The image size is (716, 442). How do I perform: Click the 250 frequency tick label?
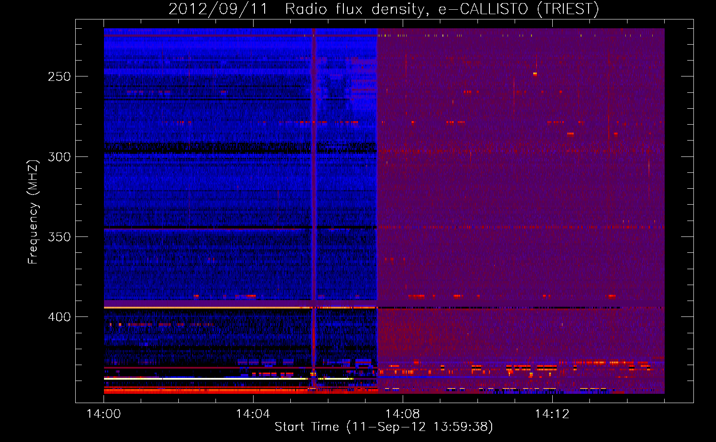point(59,76)
